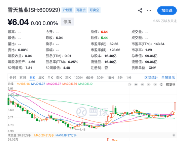Open 区间统计 range statistics
Viewport: 185px width, 141px height.
[x=151, y=78]
